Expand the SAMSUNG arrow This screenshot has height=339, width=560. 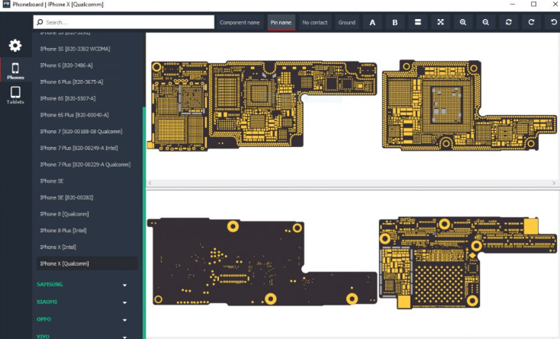pos(124,285)
